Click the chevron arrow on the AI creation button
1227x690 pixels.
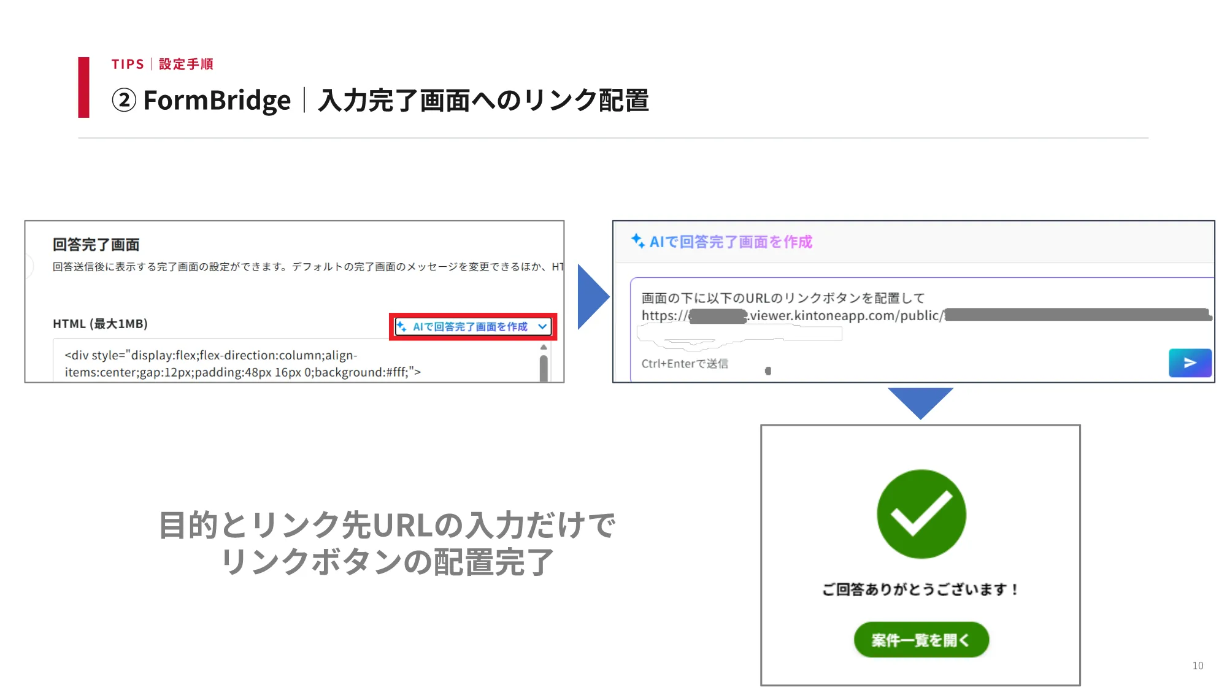542,327
